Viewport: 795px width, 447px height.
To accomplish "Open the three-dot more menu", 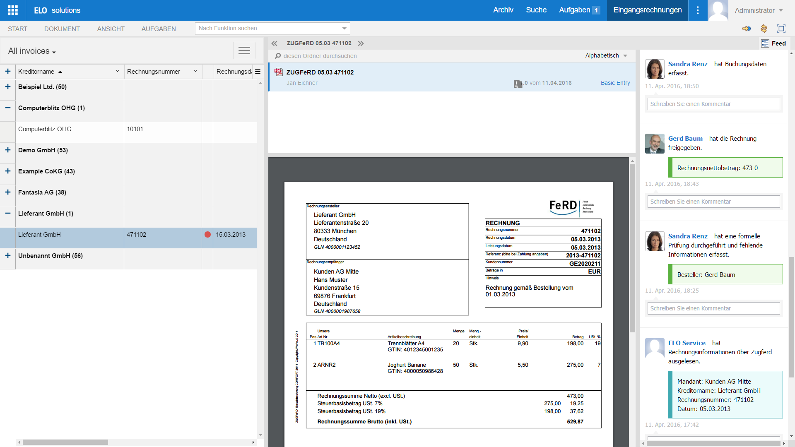I will point(698,10).
